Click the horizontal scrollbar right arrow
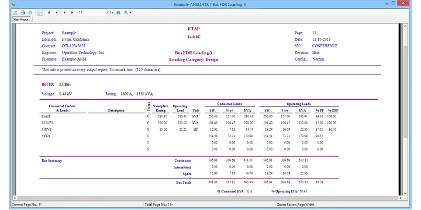The width and height of the screenshot is (421, 210). 401,198
